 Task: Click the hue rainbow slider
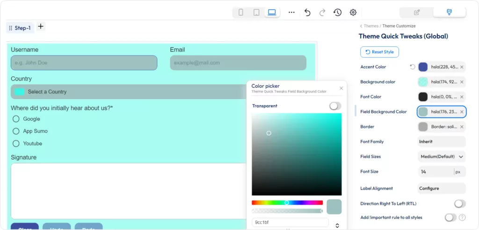pyautogui.click(x=287, y=202)
